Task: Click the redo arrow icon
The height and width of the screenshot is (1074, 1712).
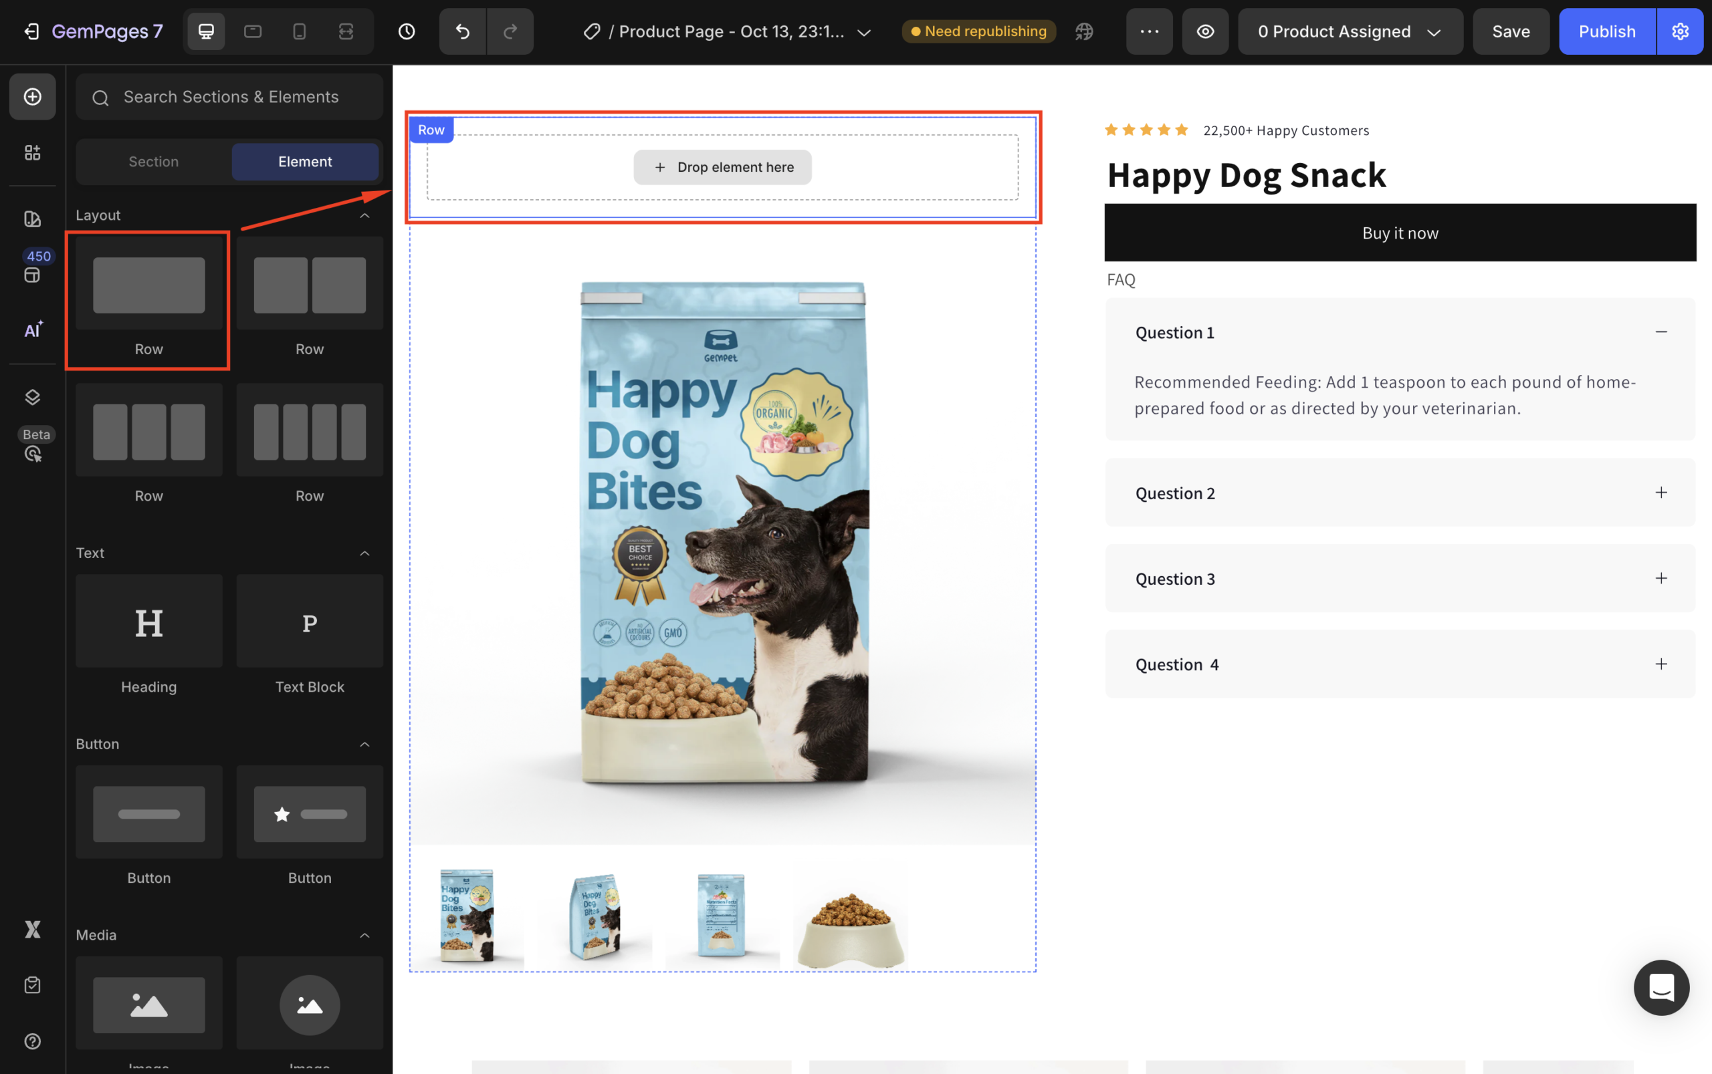Action: point(510,31)
